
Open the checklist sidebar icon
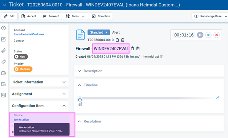pyautogui.click(x=4, y=95)
